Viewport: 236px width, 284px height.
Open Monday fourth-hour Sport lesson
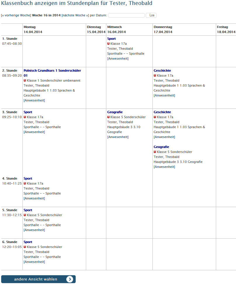coord(28,179)
